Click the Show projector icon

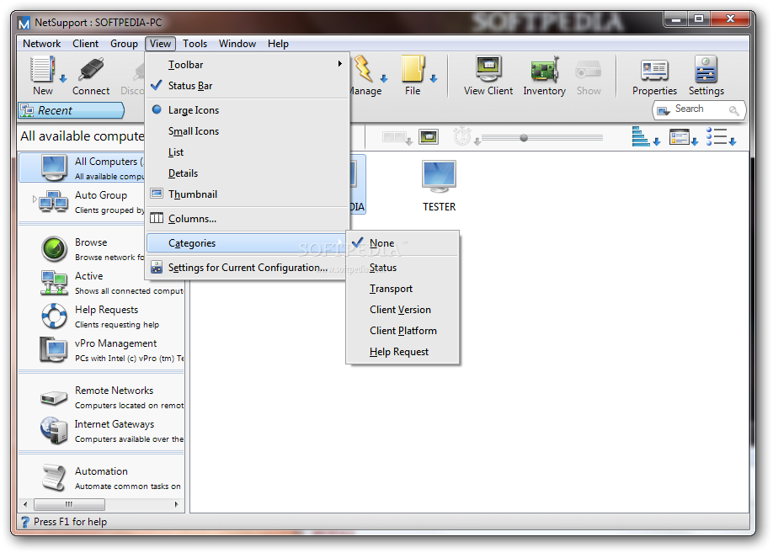588,70
